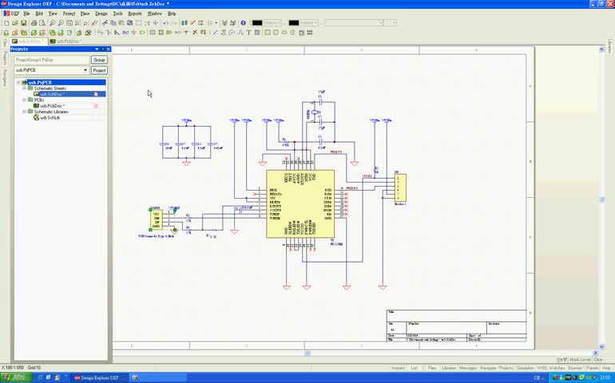The height and width of the screenshot is (383, 615).
Task: Click the Group button
Action: [99, 60]
